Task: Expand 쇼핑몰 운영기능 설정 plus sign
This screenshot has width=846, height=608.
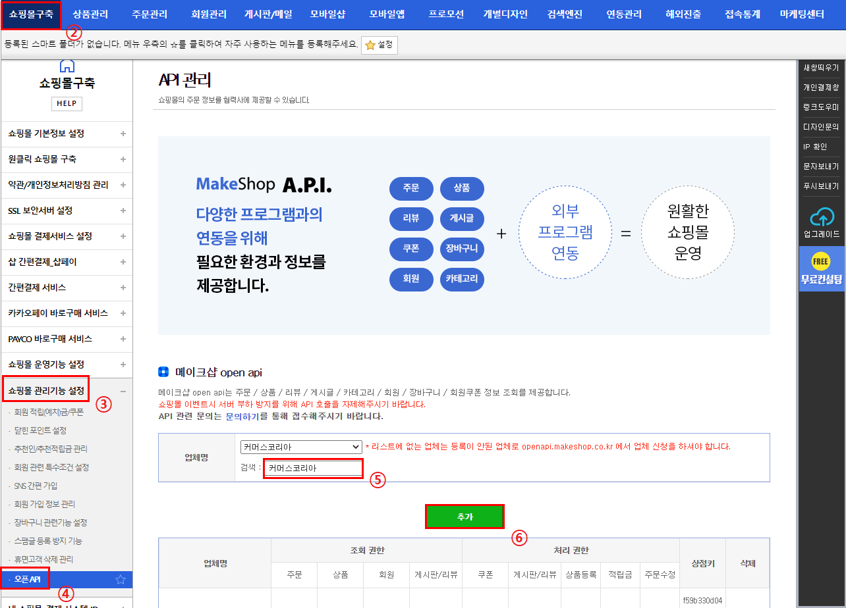Action: (x=123, y=365)
